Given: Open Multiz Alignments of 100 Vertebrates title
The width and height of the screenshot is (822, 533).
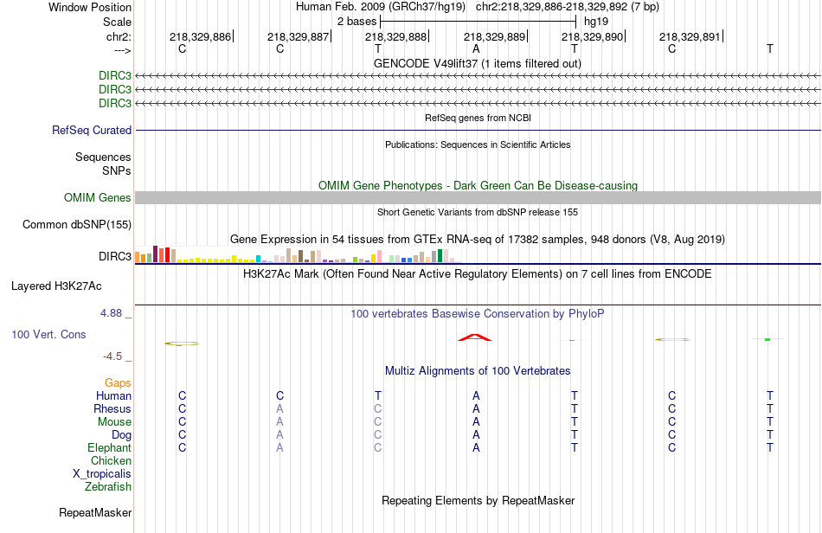Looking at the screenshot, I should click(478, 370).
